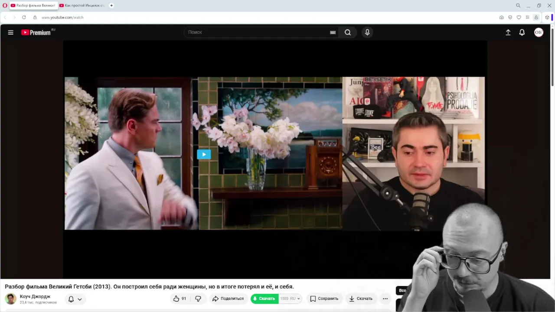
Task: Open the three-dot more actions menu
Action: (x=385, y=299)
